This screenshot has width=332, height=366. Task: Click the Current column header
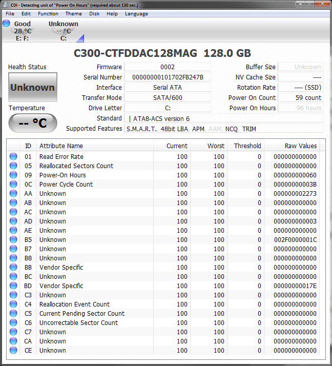click(172, 146)
